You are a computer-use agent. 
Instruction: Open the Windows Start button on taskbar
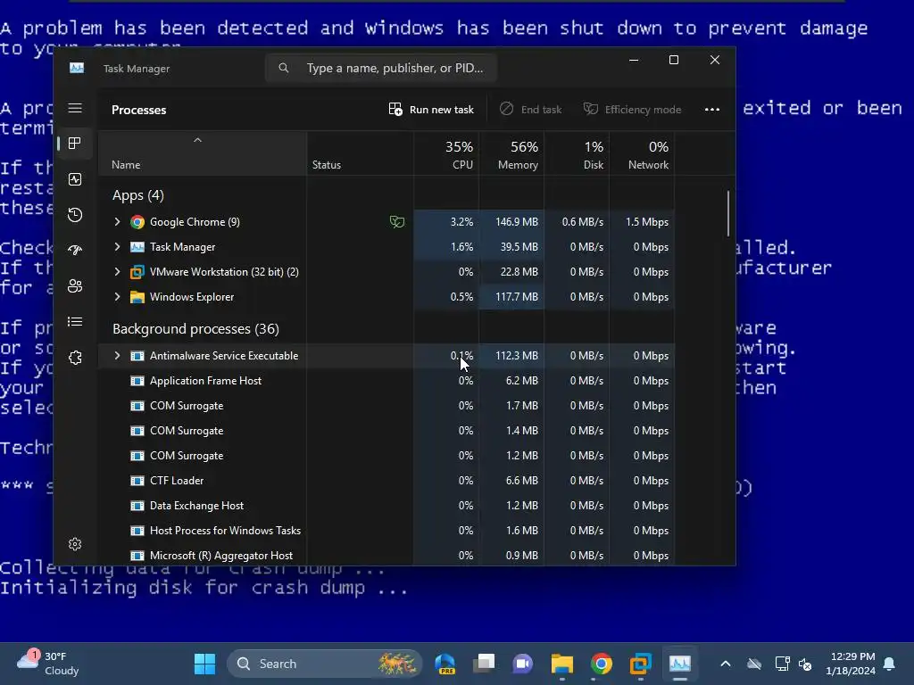pyautogui.click(x=204, y=664)
